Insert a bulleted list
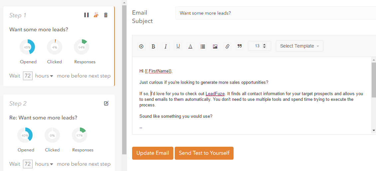Viewport: 376px width, 171px height. [x=203, y=46]
